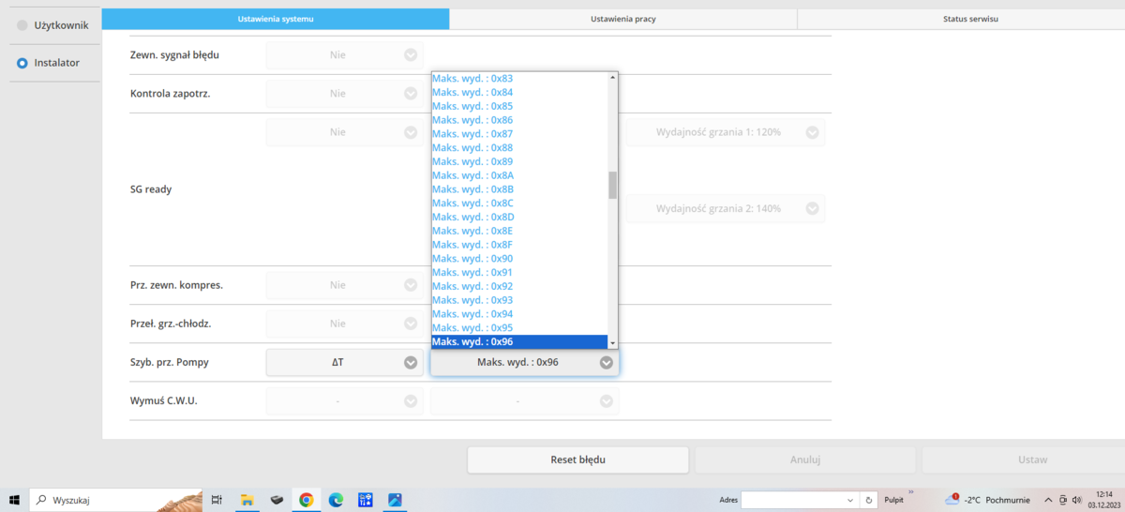Click the refresh icon beside Adres field

pyautogui.click(x=869, y=500)
